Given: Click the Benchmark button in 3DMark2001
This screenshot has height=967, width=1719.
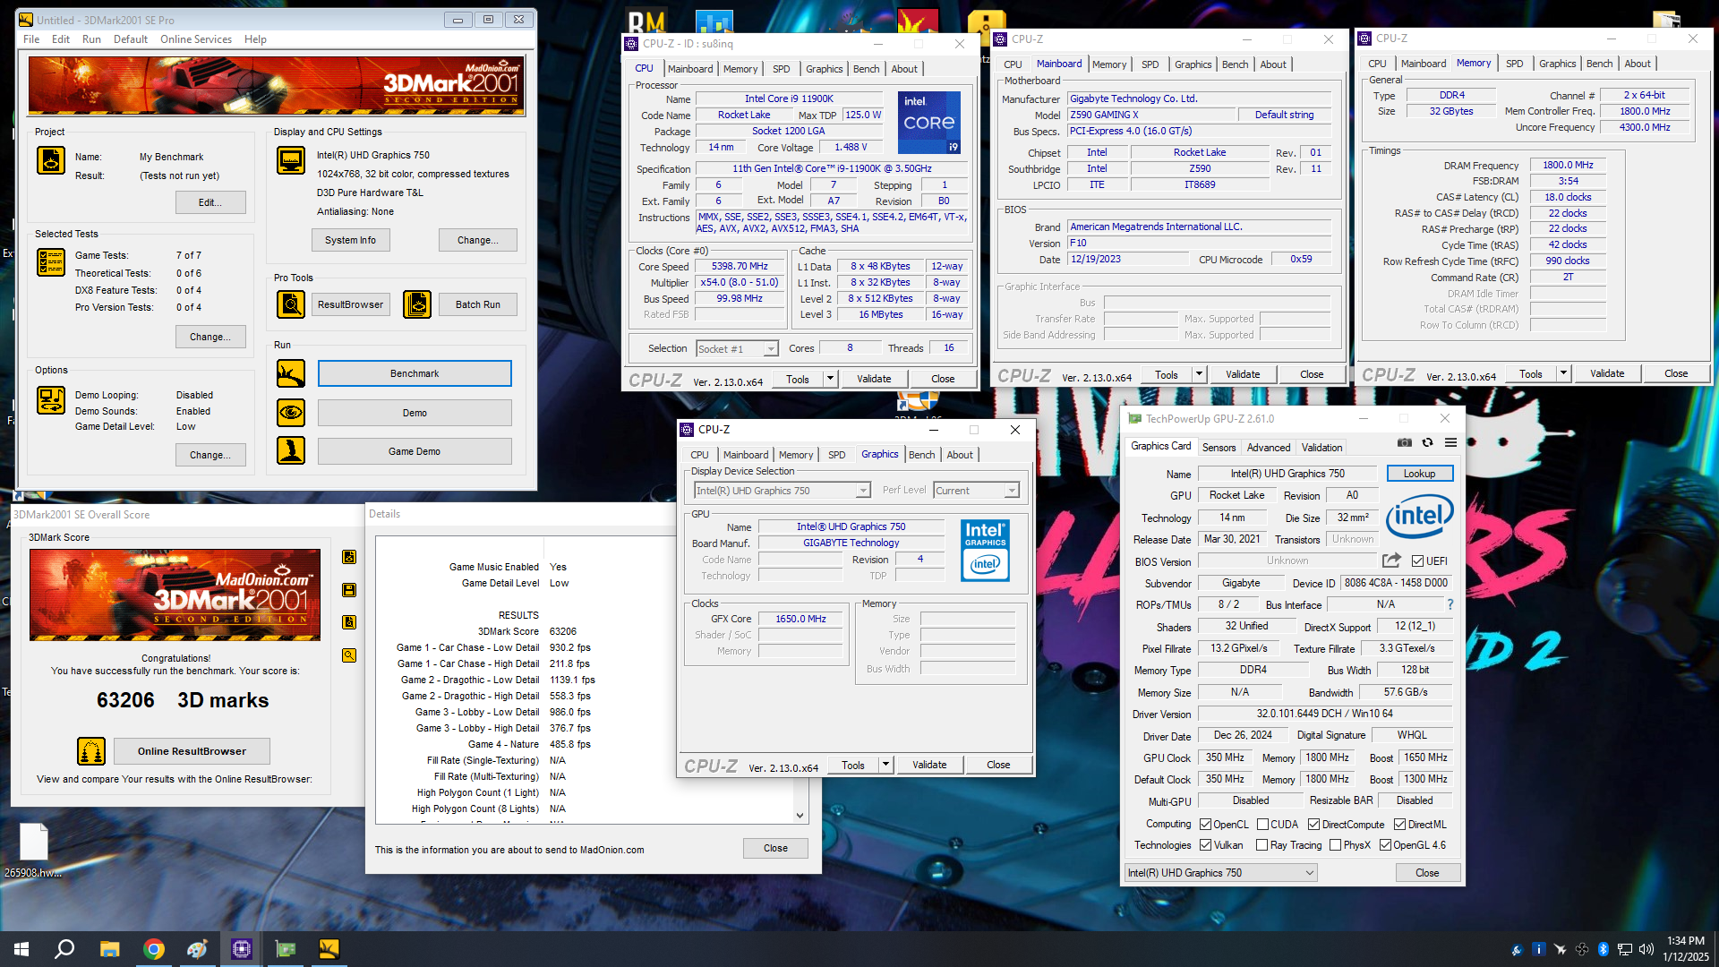Looking at the screenshot, I should coord(415,373).
